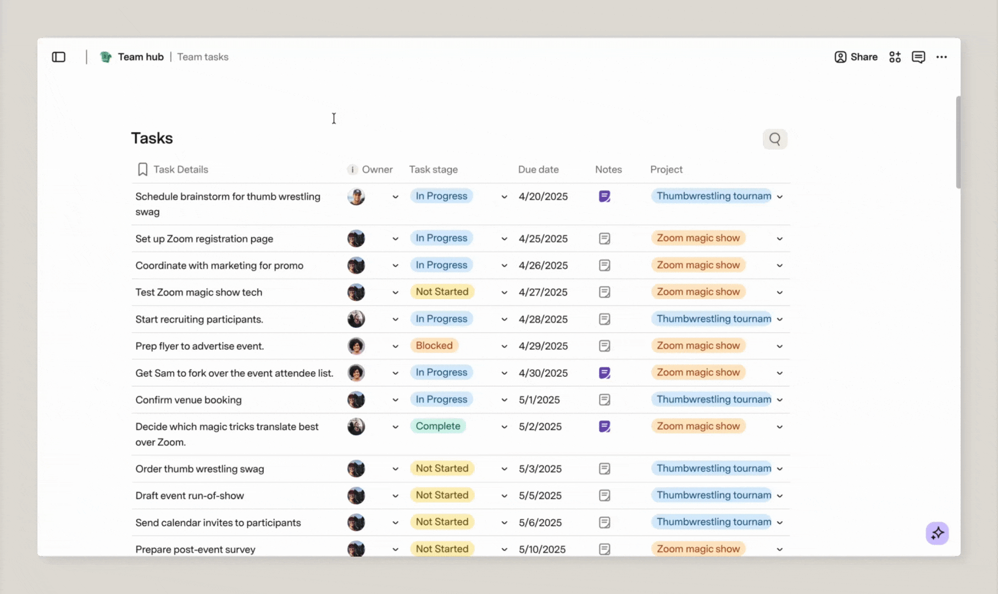Click the Notes column header
Screen dimensions: 998x594
[608, 169]
